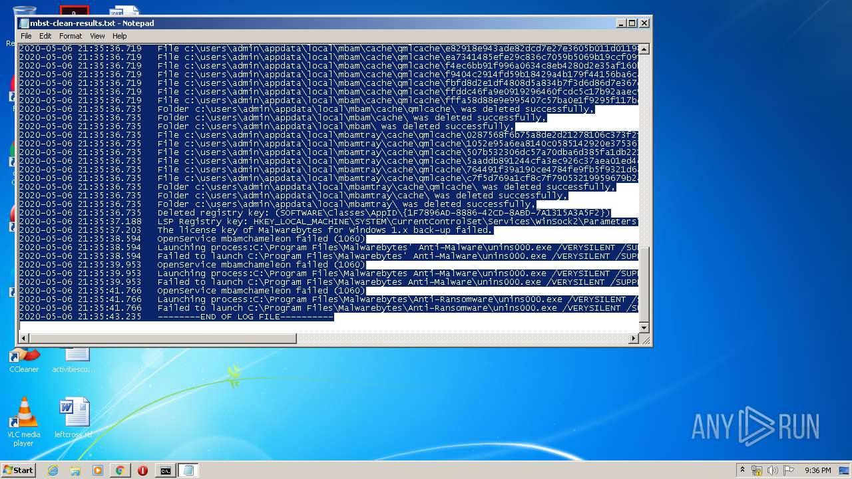Open the Edit menu in Notepad
This screenshot has width=852, height=479.
click(45, 36)
